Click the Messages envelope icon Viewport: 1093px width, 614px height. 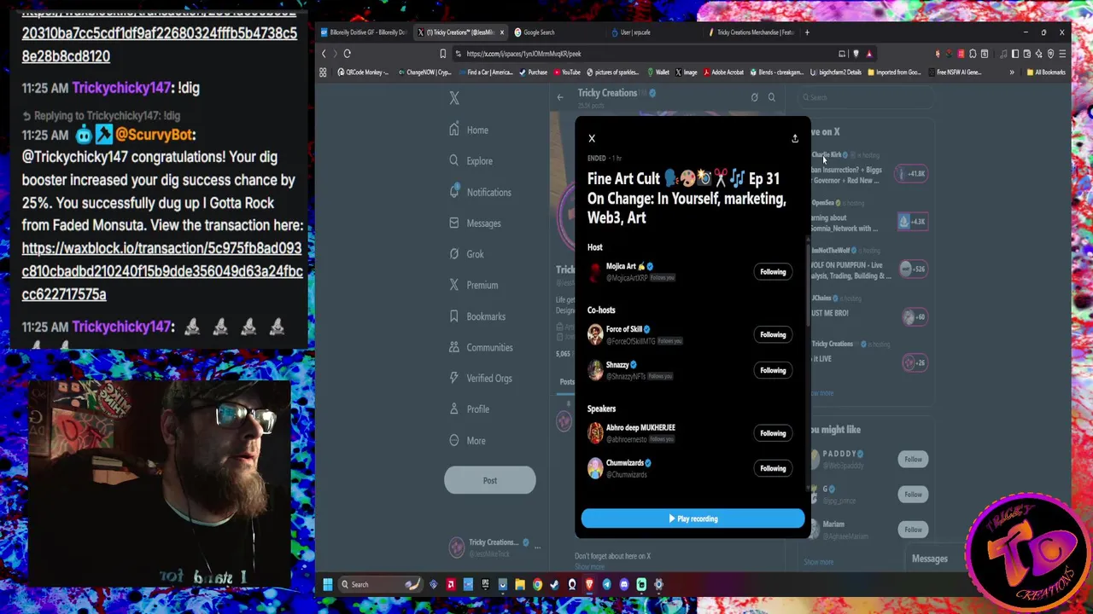pos(454,223)
